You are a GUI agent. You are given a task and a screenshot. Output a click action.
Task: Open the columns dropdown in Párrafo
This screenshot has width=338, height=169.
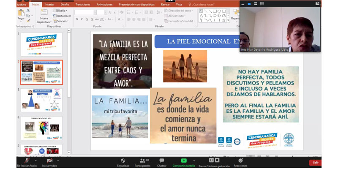(x=152, y=19)
